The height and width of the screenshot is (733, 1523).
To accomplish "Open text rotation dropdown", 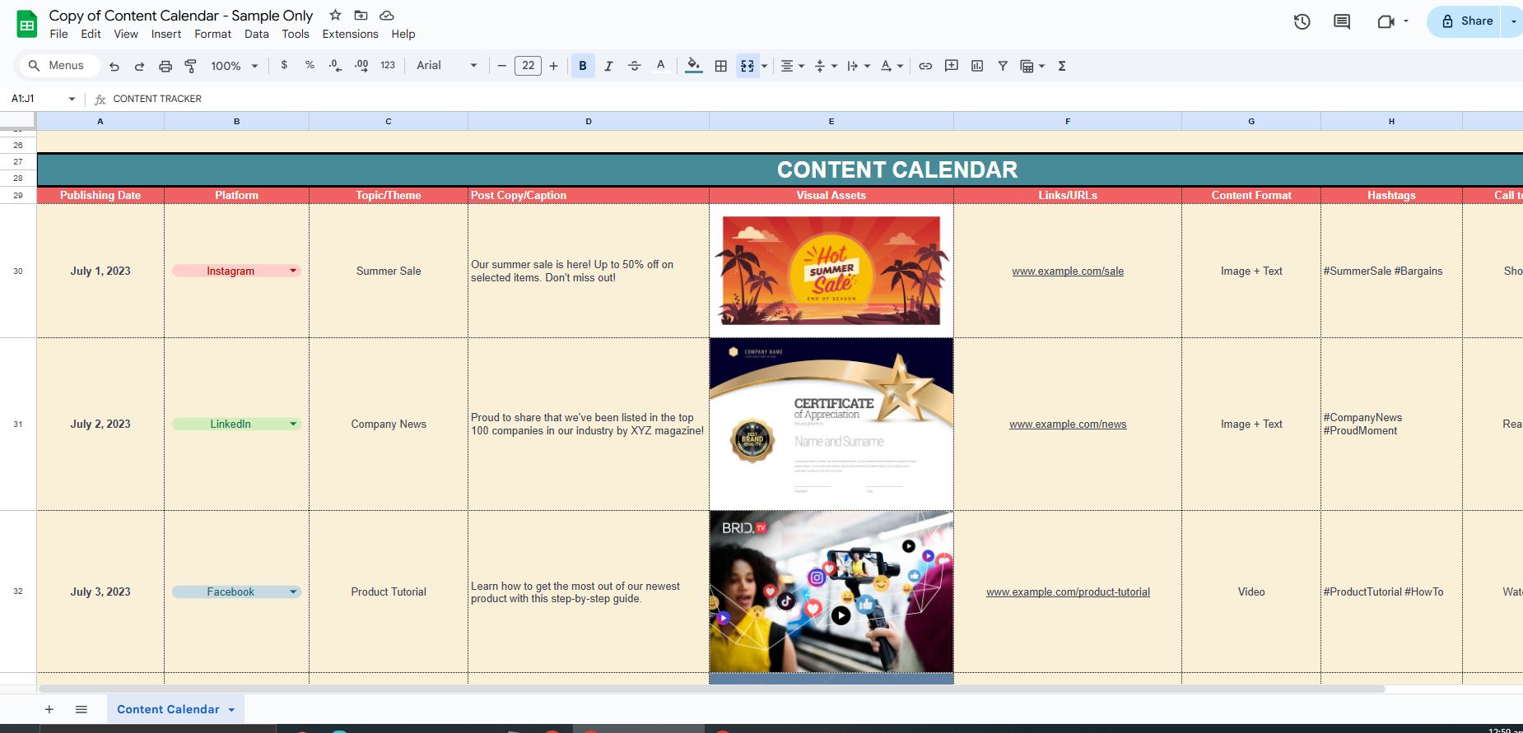I will 892,66.
